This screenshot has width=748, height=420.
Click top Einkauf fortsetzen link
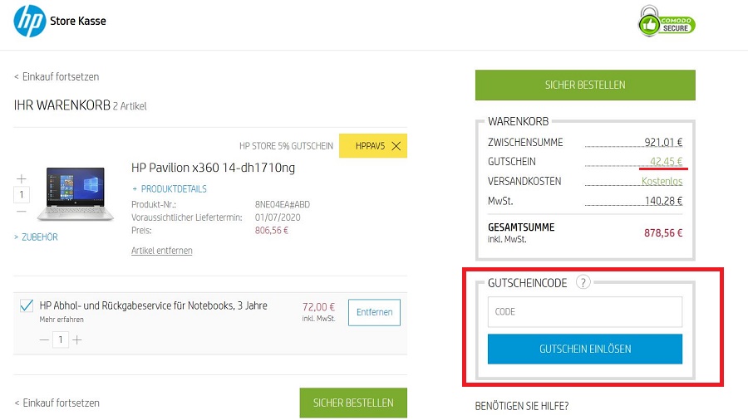[57, 76]
